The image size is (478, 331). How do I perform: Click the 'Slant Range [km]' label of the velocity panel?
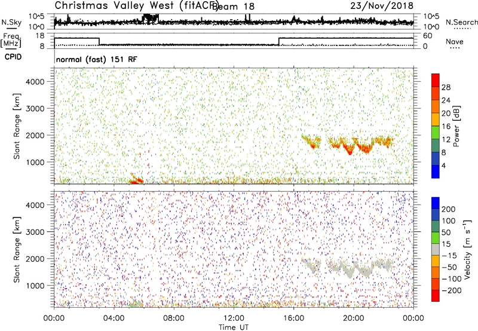(x=17, y=250)
